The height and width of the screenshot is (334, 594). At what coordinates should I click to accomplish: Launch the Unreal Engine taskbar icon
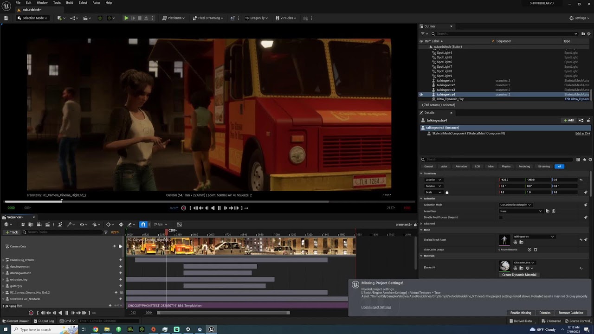click(x=211, y=329)
